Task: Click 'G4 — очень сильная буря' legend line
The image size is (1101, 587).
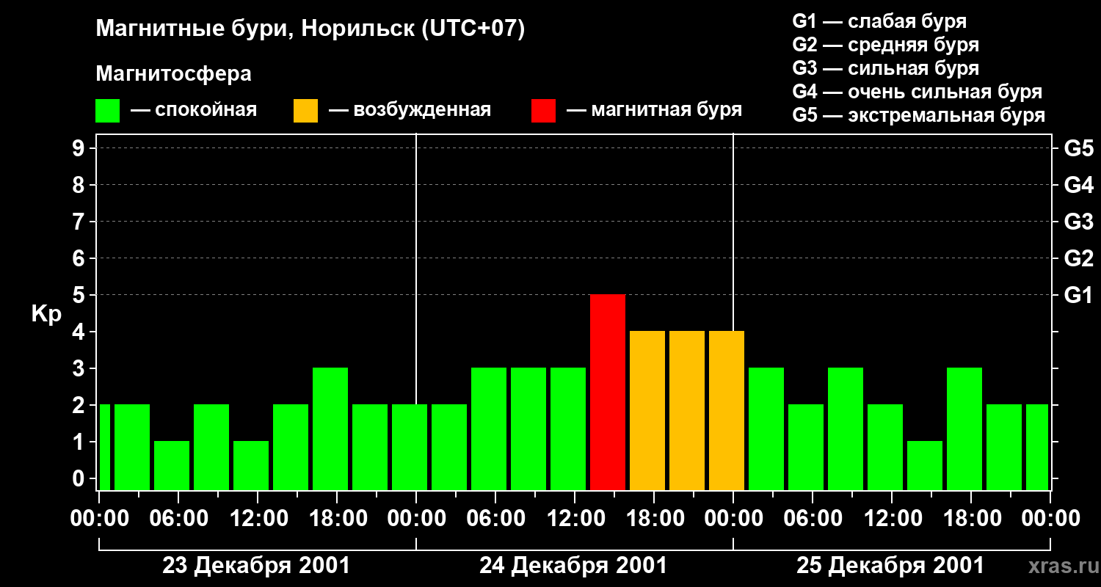Action: [917, 92]
